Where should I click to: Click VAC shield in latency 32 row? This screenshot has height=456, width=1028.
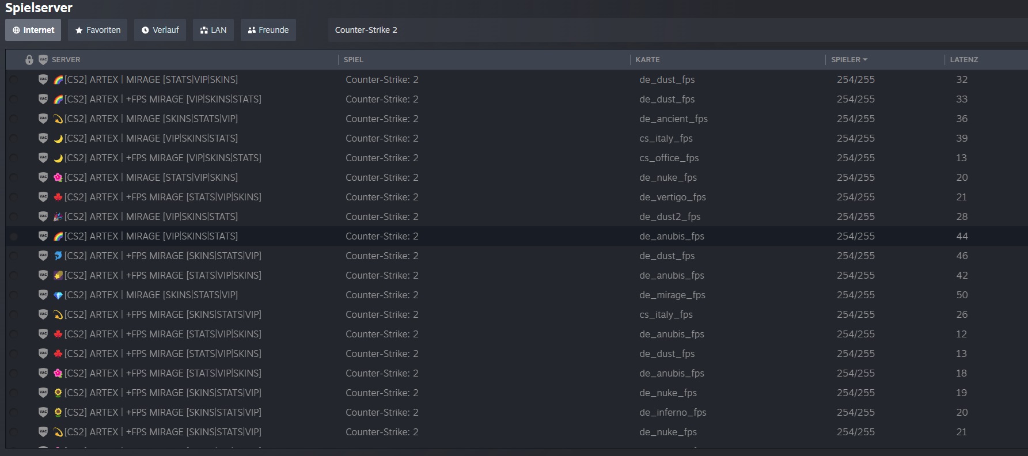(43, 79)
